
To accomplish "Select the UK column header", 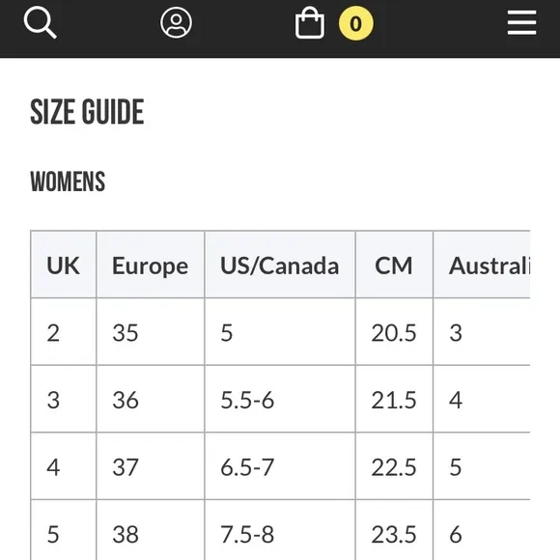I will pos(63,265).
